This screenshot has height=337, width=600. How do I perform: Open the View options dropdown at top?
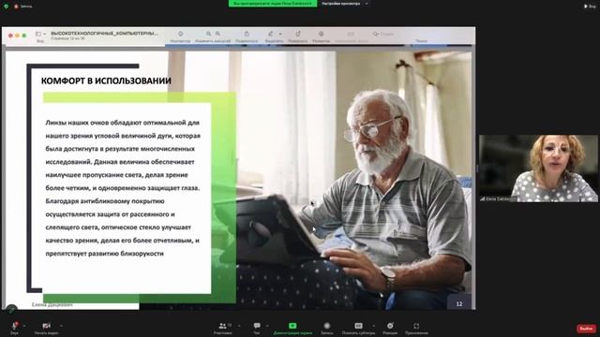click(344, 4)
